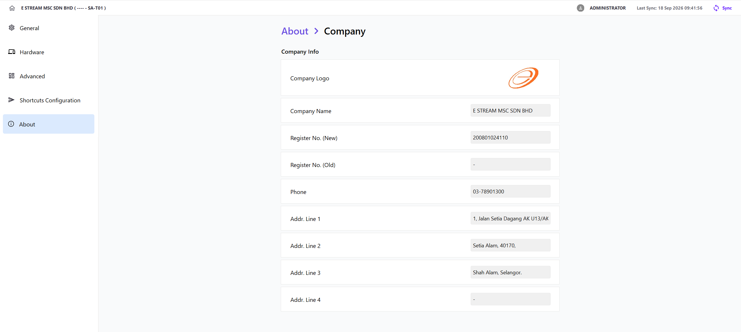Image resolution: width=741 pixels, height=332 pixels.
Task: Open the Hardware settings section
Action: click(x=49, y=52)
